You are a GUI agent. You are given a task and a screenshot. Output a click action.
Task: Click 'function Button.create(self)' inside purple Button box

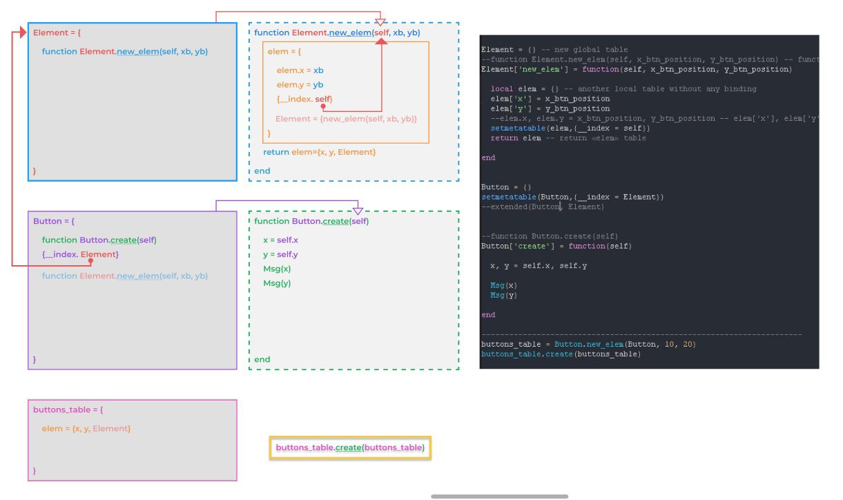[x=99, y=240]
